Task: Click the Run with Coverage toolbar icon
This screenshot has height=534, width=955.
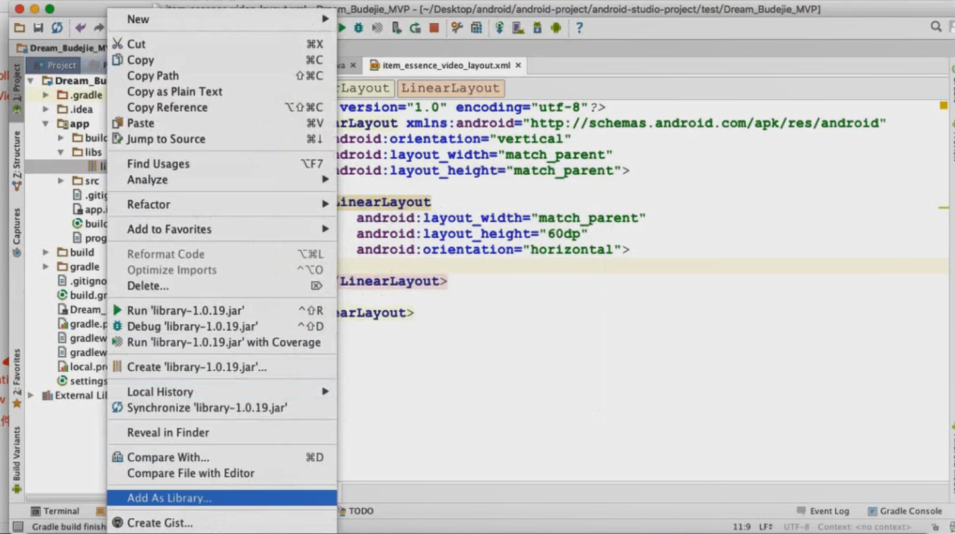Action: coord(377,28)
